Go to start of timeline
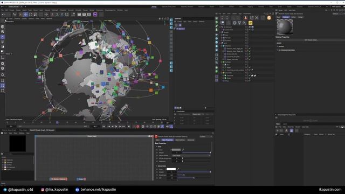Viewport: 345px width, 194px height. [x=103, y=127]
